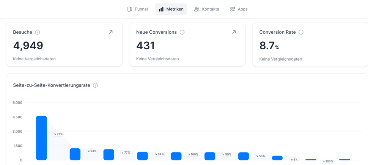Click the Seite-zu-Seite-Konvertierungsrate heading
368x165 pixels.
click(x=52, y=85)
